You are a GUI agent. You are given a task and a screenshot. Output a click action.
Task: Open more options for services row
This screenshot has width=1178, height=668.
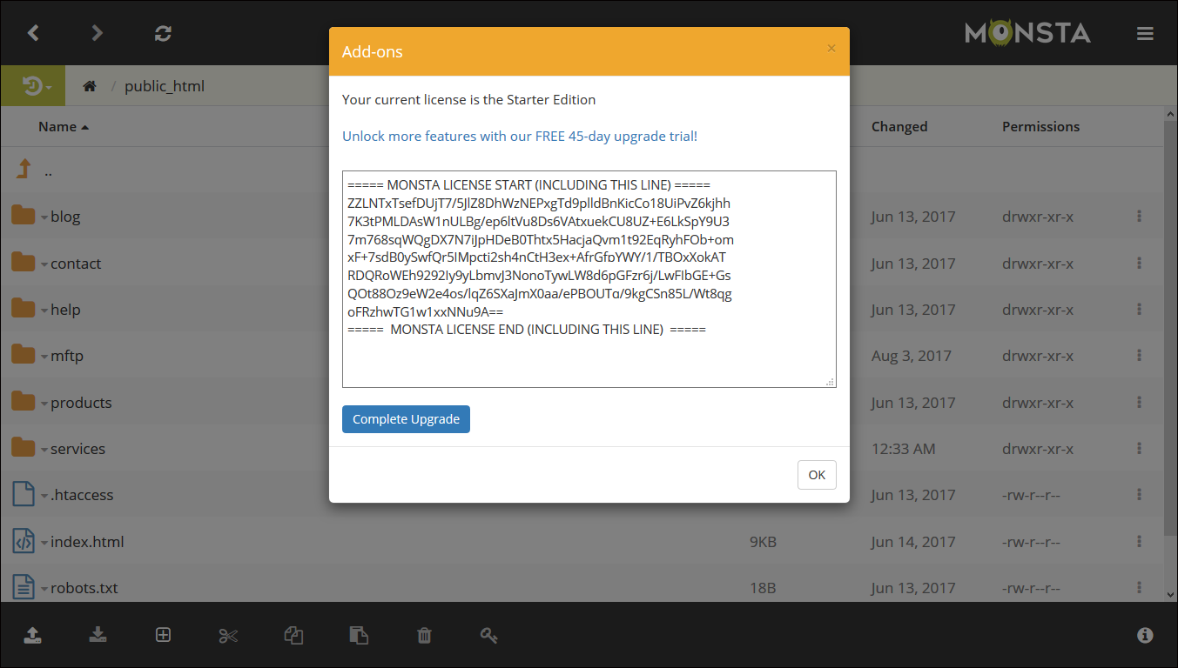pos(1139,449)
